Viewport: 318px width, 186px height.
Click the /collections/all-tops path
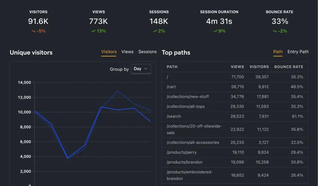tap(185, 107)
